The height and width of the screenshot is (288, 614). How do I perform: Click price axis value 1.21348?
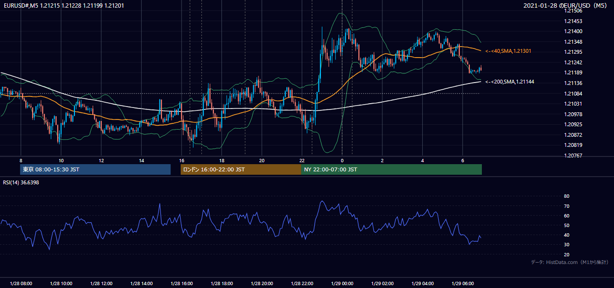tap(573, 42)
